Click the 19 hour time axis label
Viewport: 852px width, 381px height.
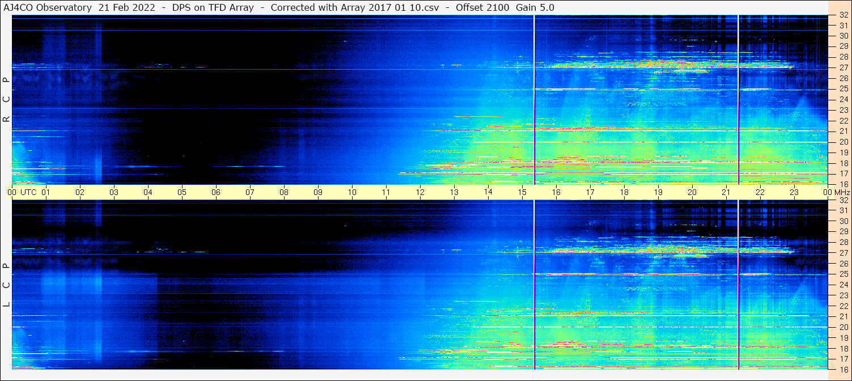(x=658, y=192)
